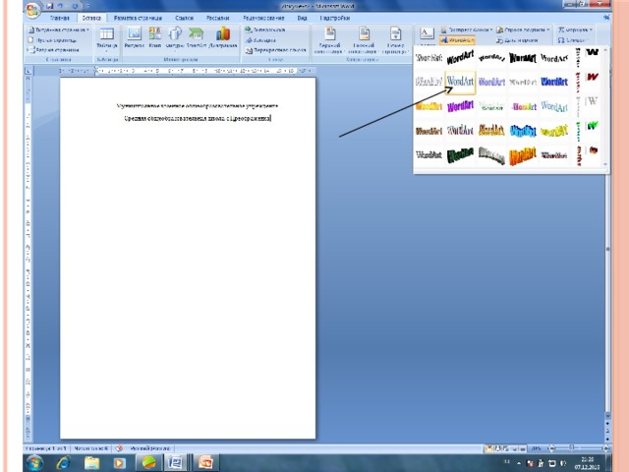Select the orange-yellow WordArt style in third row

coord(429,106)
